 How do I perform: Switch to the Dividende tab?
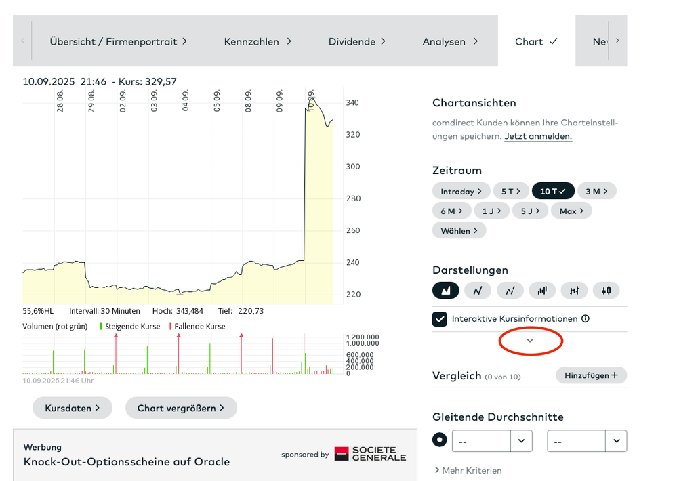(x=357, y=41)
